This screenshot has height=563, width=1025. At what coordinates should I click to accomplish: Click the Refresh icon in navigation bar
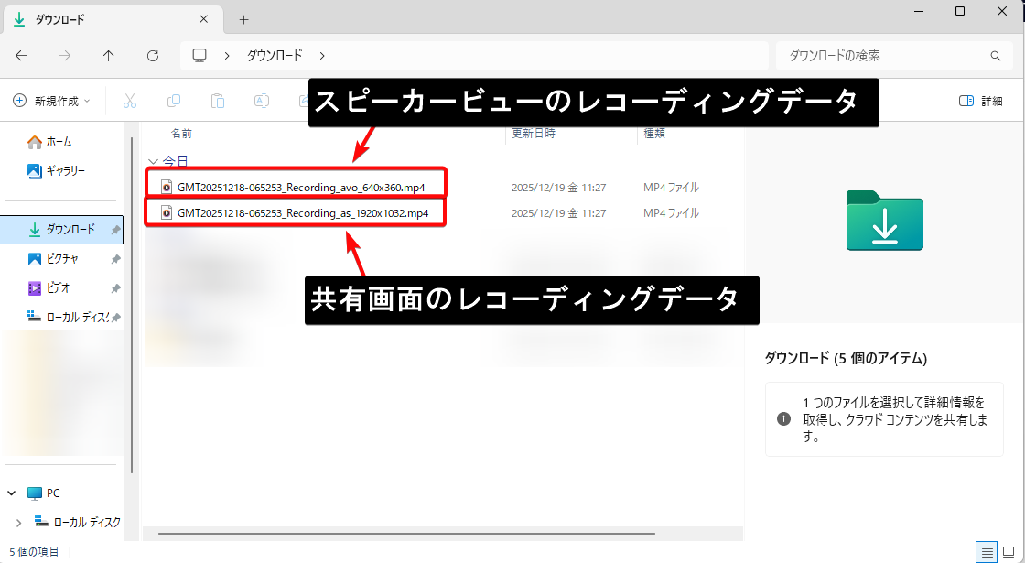pos(153,56)
